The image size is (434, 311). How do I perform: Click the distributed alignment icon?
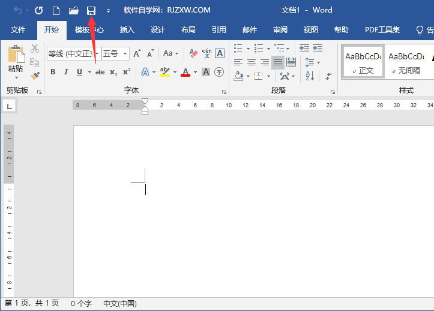[x=291, y=62]
